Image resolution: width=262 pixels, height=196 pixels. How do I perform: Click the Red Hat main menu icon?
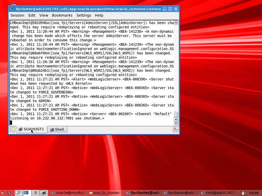(x=3, y=193)
